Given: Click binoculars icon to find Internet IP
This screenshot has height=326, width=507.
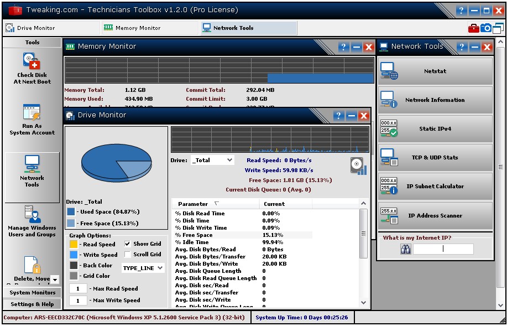Looking at the screenshot, I should tap(405, 249).
